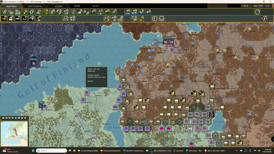Click the empty message field in top bar

218,6
